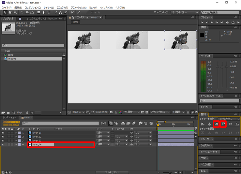Select the Hand tool
Viewport: 241px width, 174px height.
tap(10, 12)
